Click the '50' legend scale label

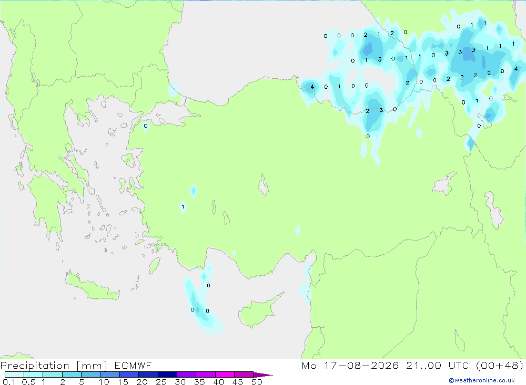pos(257,382)
